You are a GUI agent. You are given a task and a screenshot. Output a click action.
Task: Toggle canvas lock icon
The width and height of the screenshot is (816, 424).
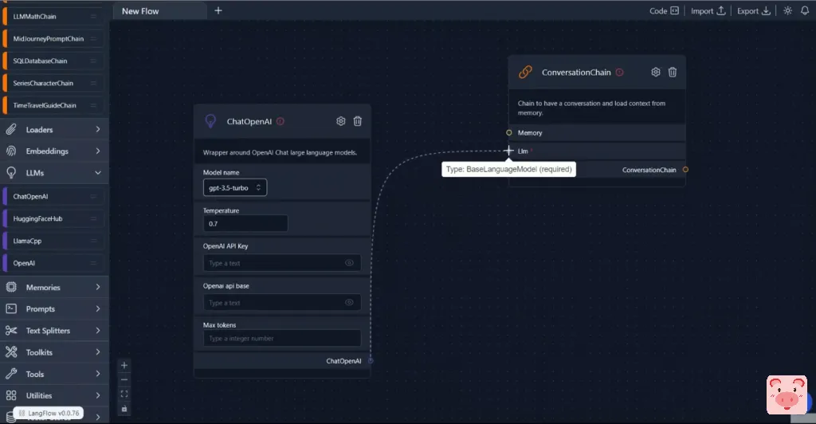(124, 409)
